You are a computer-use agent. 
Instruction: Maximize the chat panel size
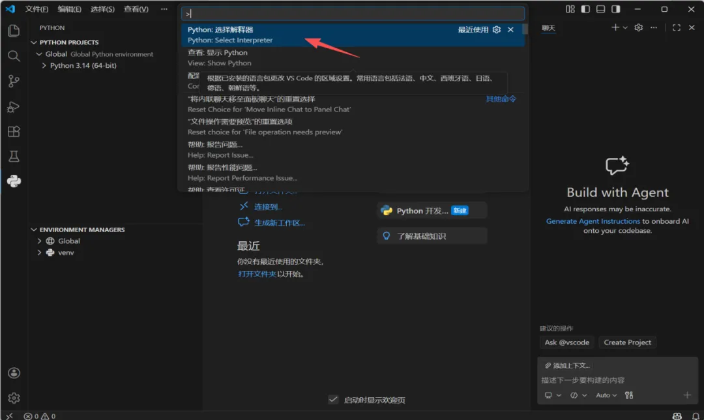click(x=677, y=27)
